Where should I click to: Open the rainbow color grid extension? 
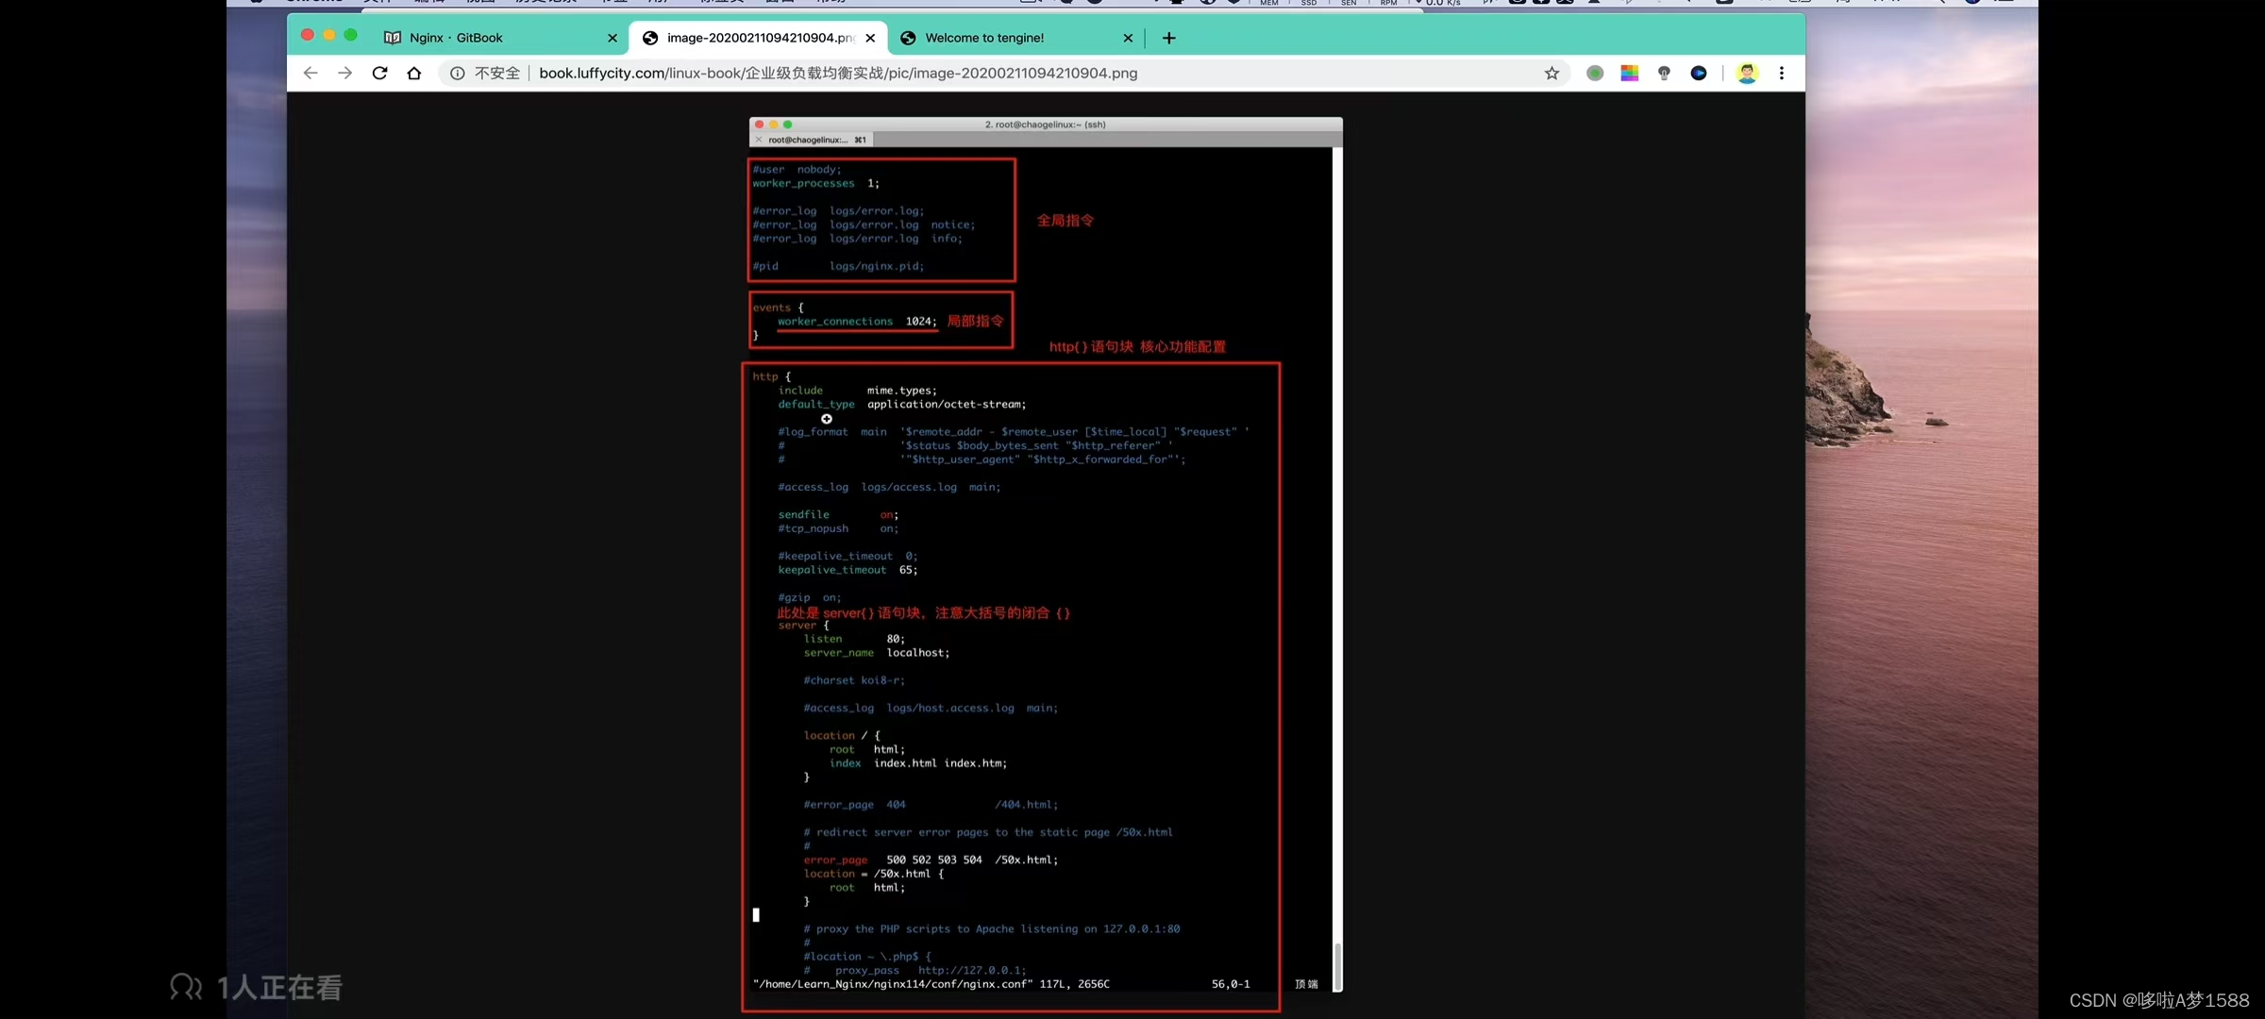coord(1629,73)
